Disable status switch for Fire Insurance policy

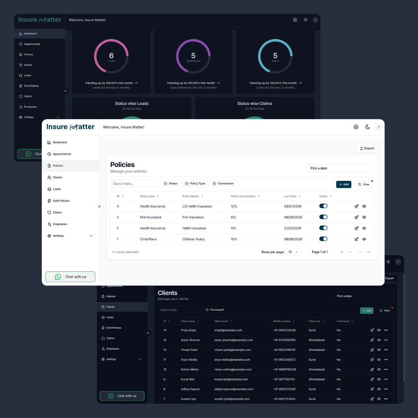point(323,217)
